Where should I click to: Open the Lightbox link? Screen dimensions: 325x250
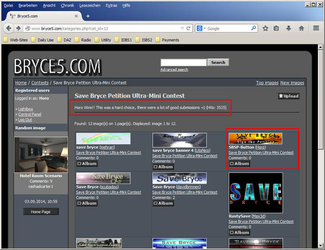[x=25, y=109]
